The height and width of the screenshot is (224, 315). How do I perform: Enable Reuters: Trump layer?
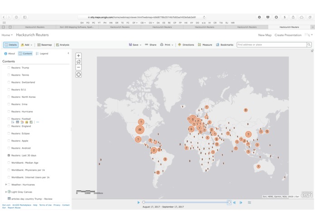[9, 68]
